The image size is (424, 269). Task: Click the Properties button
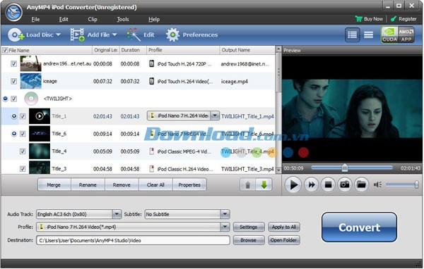pyautogui.click(x=189, y=185)
